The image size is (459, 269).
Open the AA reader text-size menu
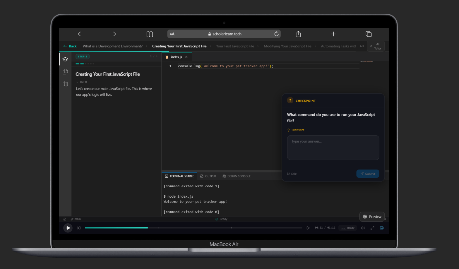tap(172, 34)
